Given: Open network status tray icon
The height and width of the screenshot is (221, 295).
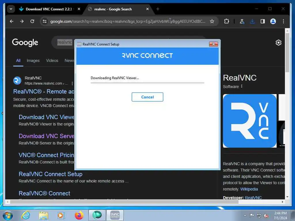Looking at the screenshot, I should click(259, 216).
